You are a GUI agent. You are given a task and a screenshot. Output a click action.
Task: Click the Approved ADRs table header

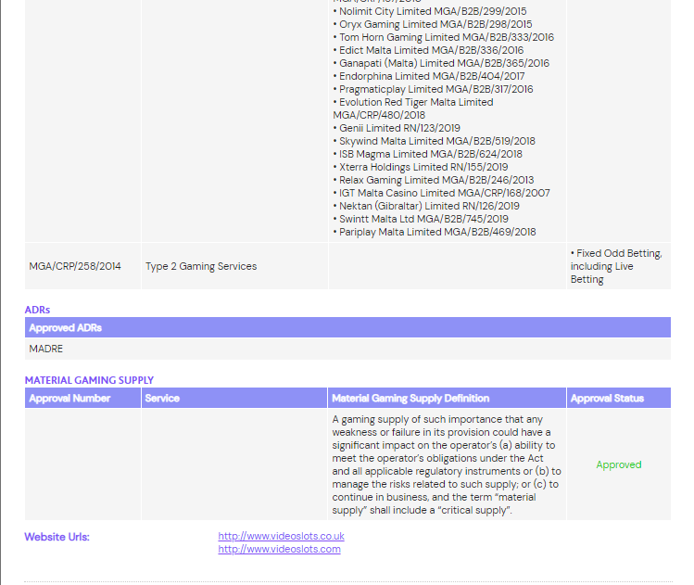(x=347, y=327)
